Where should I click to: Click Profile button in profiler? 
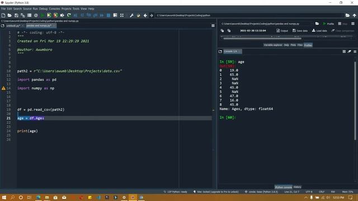point(328,23)
